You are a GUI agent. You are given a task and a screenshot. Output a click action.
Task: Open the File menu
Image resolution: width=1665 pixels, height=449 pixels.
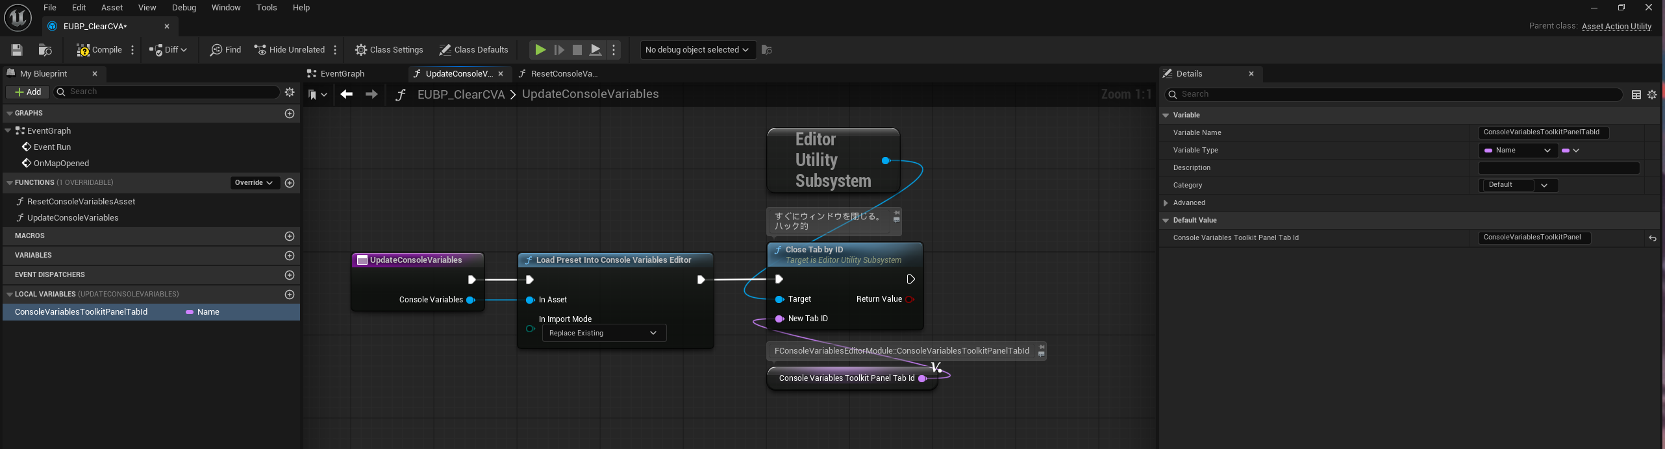coord(50,8)
